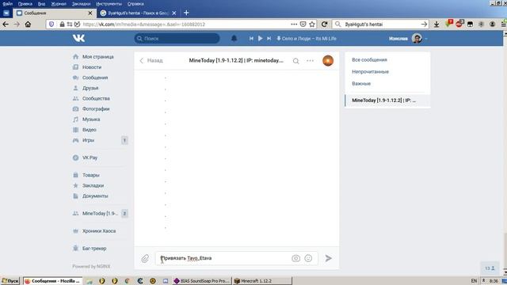Show Важные filter
Viewport: 507px width, 285px height.
[361, 84]
